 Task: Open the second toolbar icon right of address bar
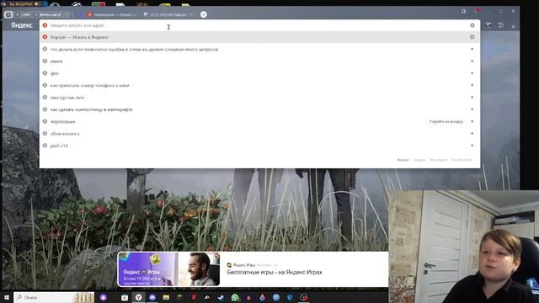click(x=501, y=25)
